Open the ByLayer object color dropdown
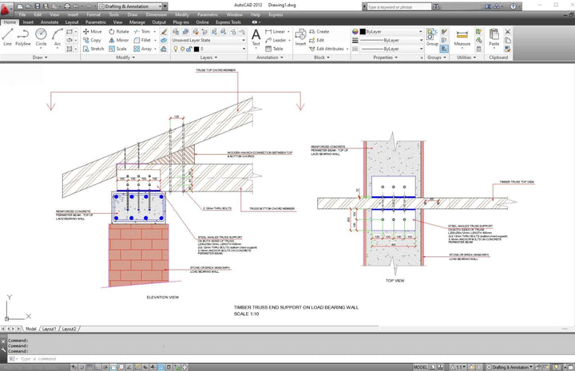This screenshot has width=575, height=371. (391, 31)
